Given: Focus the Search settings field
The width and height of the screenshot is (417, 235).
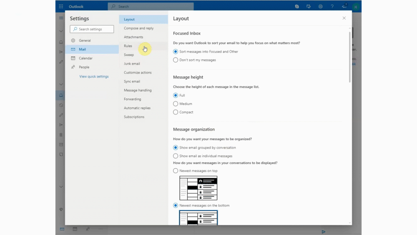Looking at the screenshot, I should pyautogui.click(x=92, y=29).
